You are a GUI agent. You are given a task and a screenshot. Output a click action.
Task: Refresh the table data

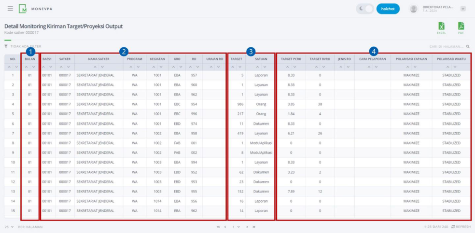click(461, 227)
